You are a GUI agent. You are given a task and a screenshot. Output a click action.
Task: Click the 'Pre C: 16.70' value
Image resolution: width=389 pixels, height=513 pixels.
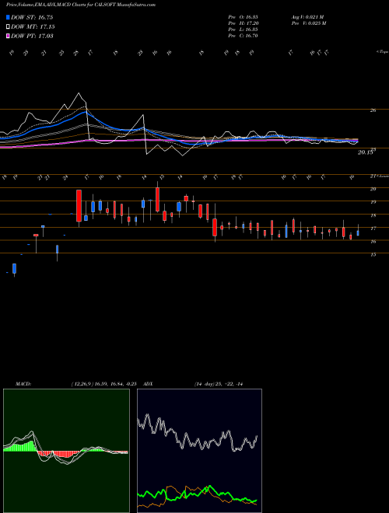[x=244, y=36]
